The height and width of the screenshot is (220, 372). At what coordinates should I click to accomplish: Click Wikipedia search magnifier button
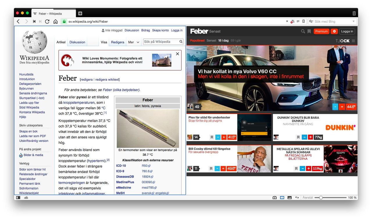pos(181,42)
